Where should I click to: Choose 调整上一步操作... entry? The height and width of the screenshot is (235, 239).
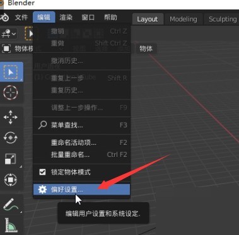(x=82, y=108)
